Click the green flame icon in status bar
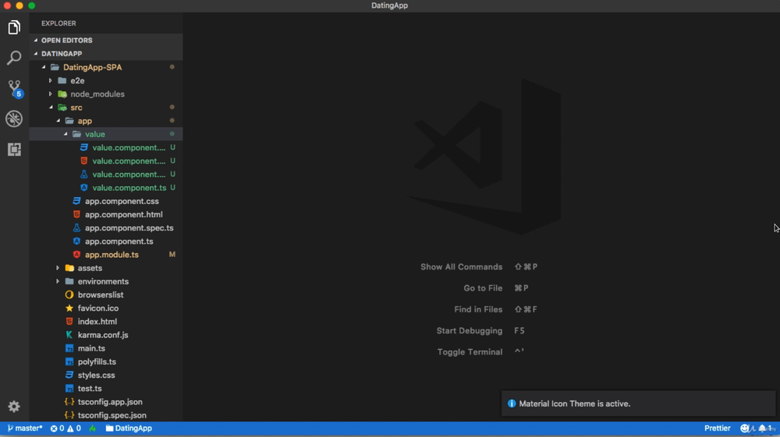 point(93,428)
